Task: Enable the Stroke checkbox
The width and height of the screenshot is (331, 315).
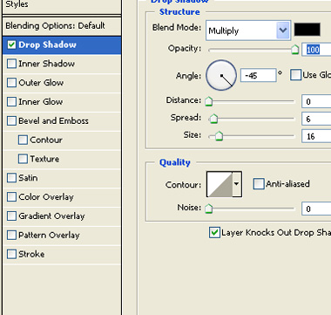Action: tap(11, 254)
